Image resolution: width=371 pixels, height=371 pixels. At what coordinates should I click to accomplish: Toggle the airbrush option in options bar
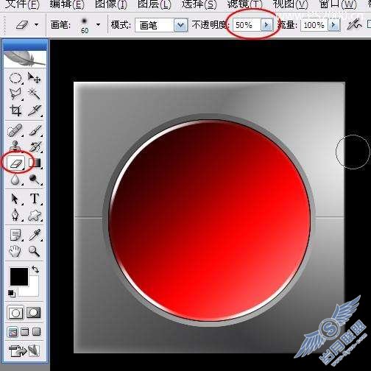(x=355, y=25)
